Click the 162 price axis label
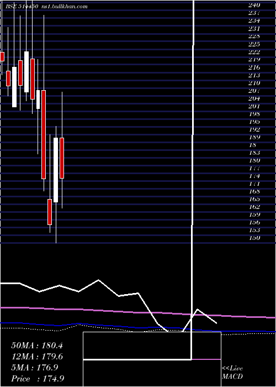 [x=254, y=207]
